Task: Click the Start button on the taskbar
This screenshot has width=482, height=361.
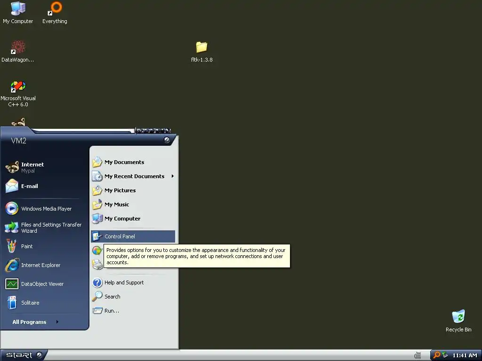Action: 24,355
